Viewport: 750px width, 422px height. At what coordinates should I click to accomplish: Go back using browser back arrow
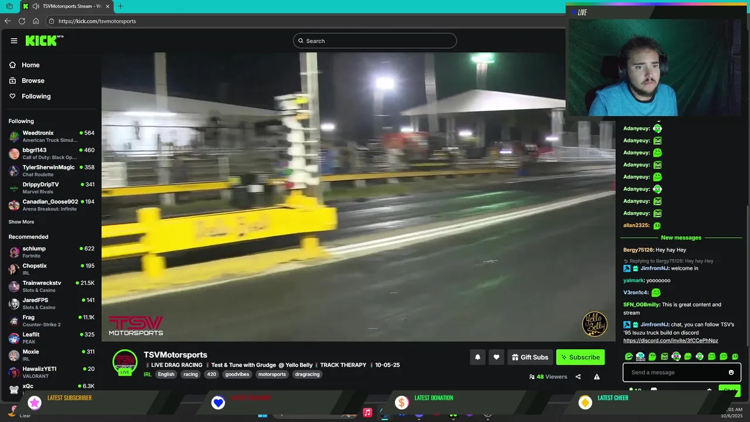click(8, 21)
